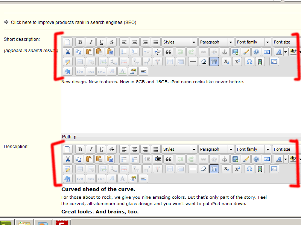Click New document icon in Short description toolbar
This screenshot has height=225, width=301.
(67, 42)
